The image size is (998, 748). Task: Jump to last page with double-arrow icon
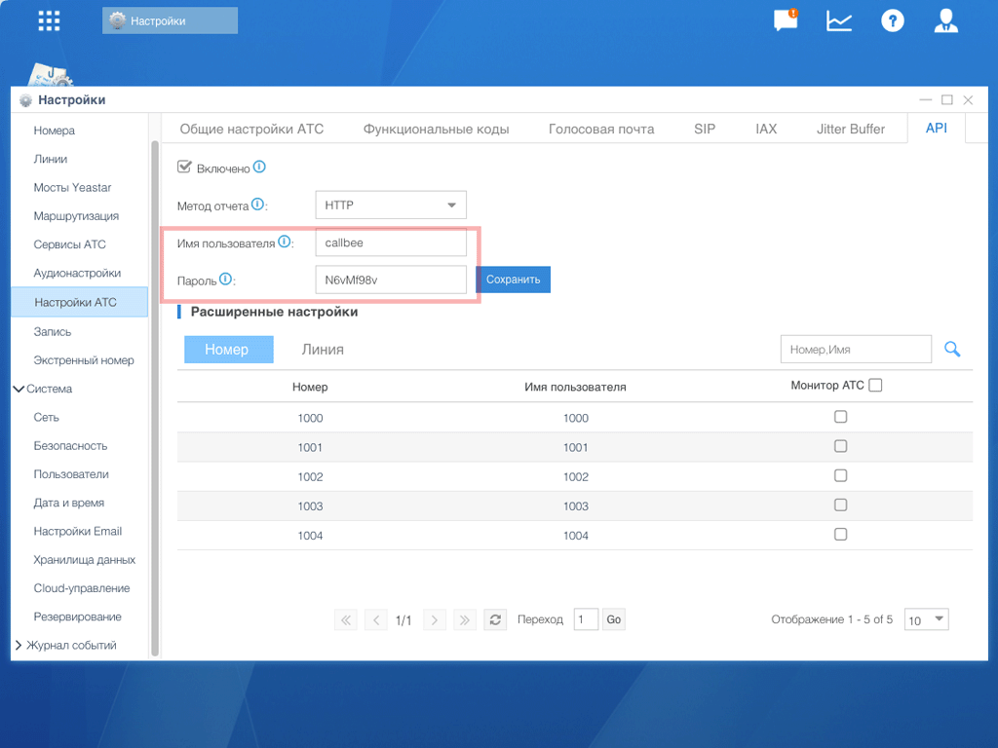click(x=465, y=619)
